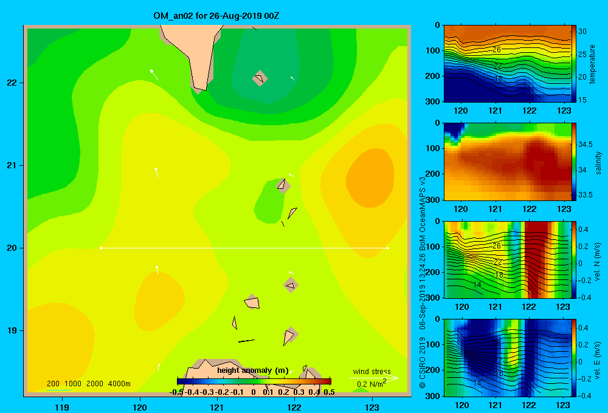Image resolution: width=608 pixels, height=413 pixels.
Task: Click the 200m depth contour sample line in the legend
Action: coord(58,390)
